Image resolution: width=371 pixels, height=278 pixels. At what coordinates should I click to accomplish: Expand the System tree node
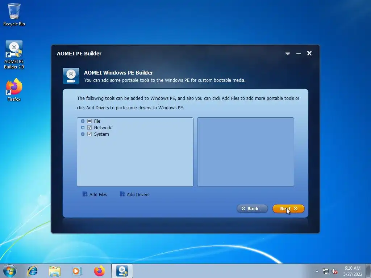(x=83, y=134)
